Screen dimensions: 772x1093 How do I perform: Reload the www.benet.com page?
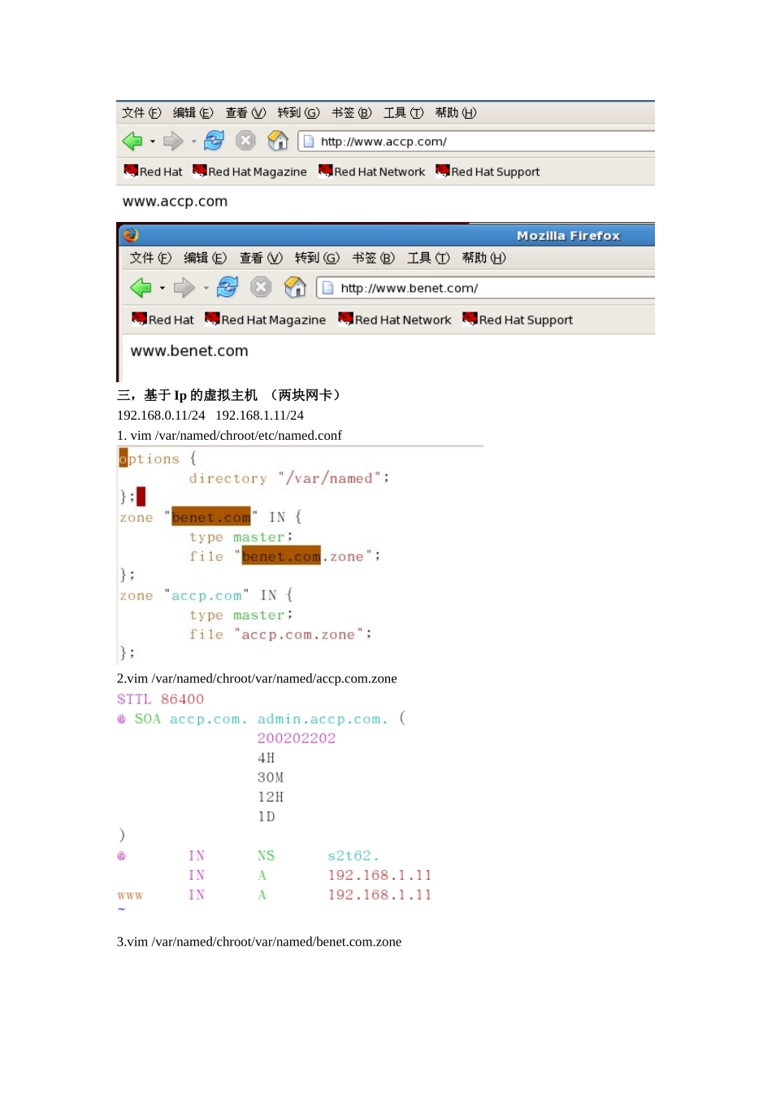[x=228, y=286]
